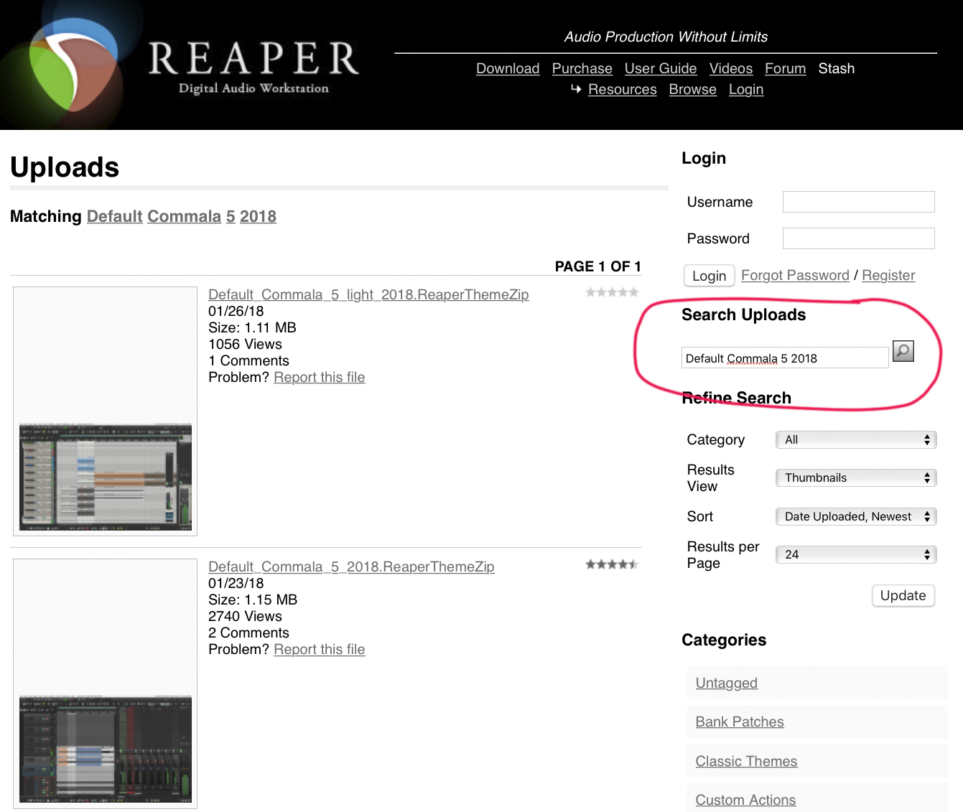Open the Untagged category
The width and height of the screenshot is (963, 812).
click(727, 683)
